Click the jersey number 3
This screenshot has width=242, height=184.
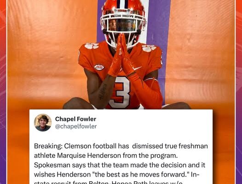pyautogui.click(x=122, y=92)
